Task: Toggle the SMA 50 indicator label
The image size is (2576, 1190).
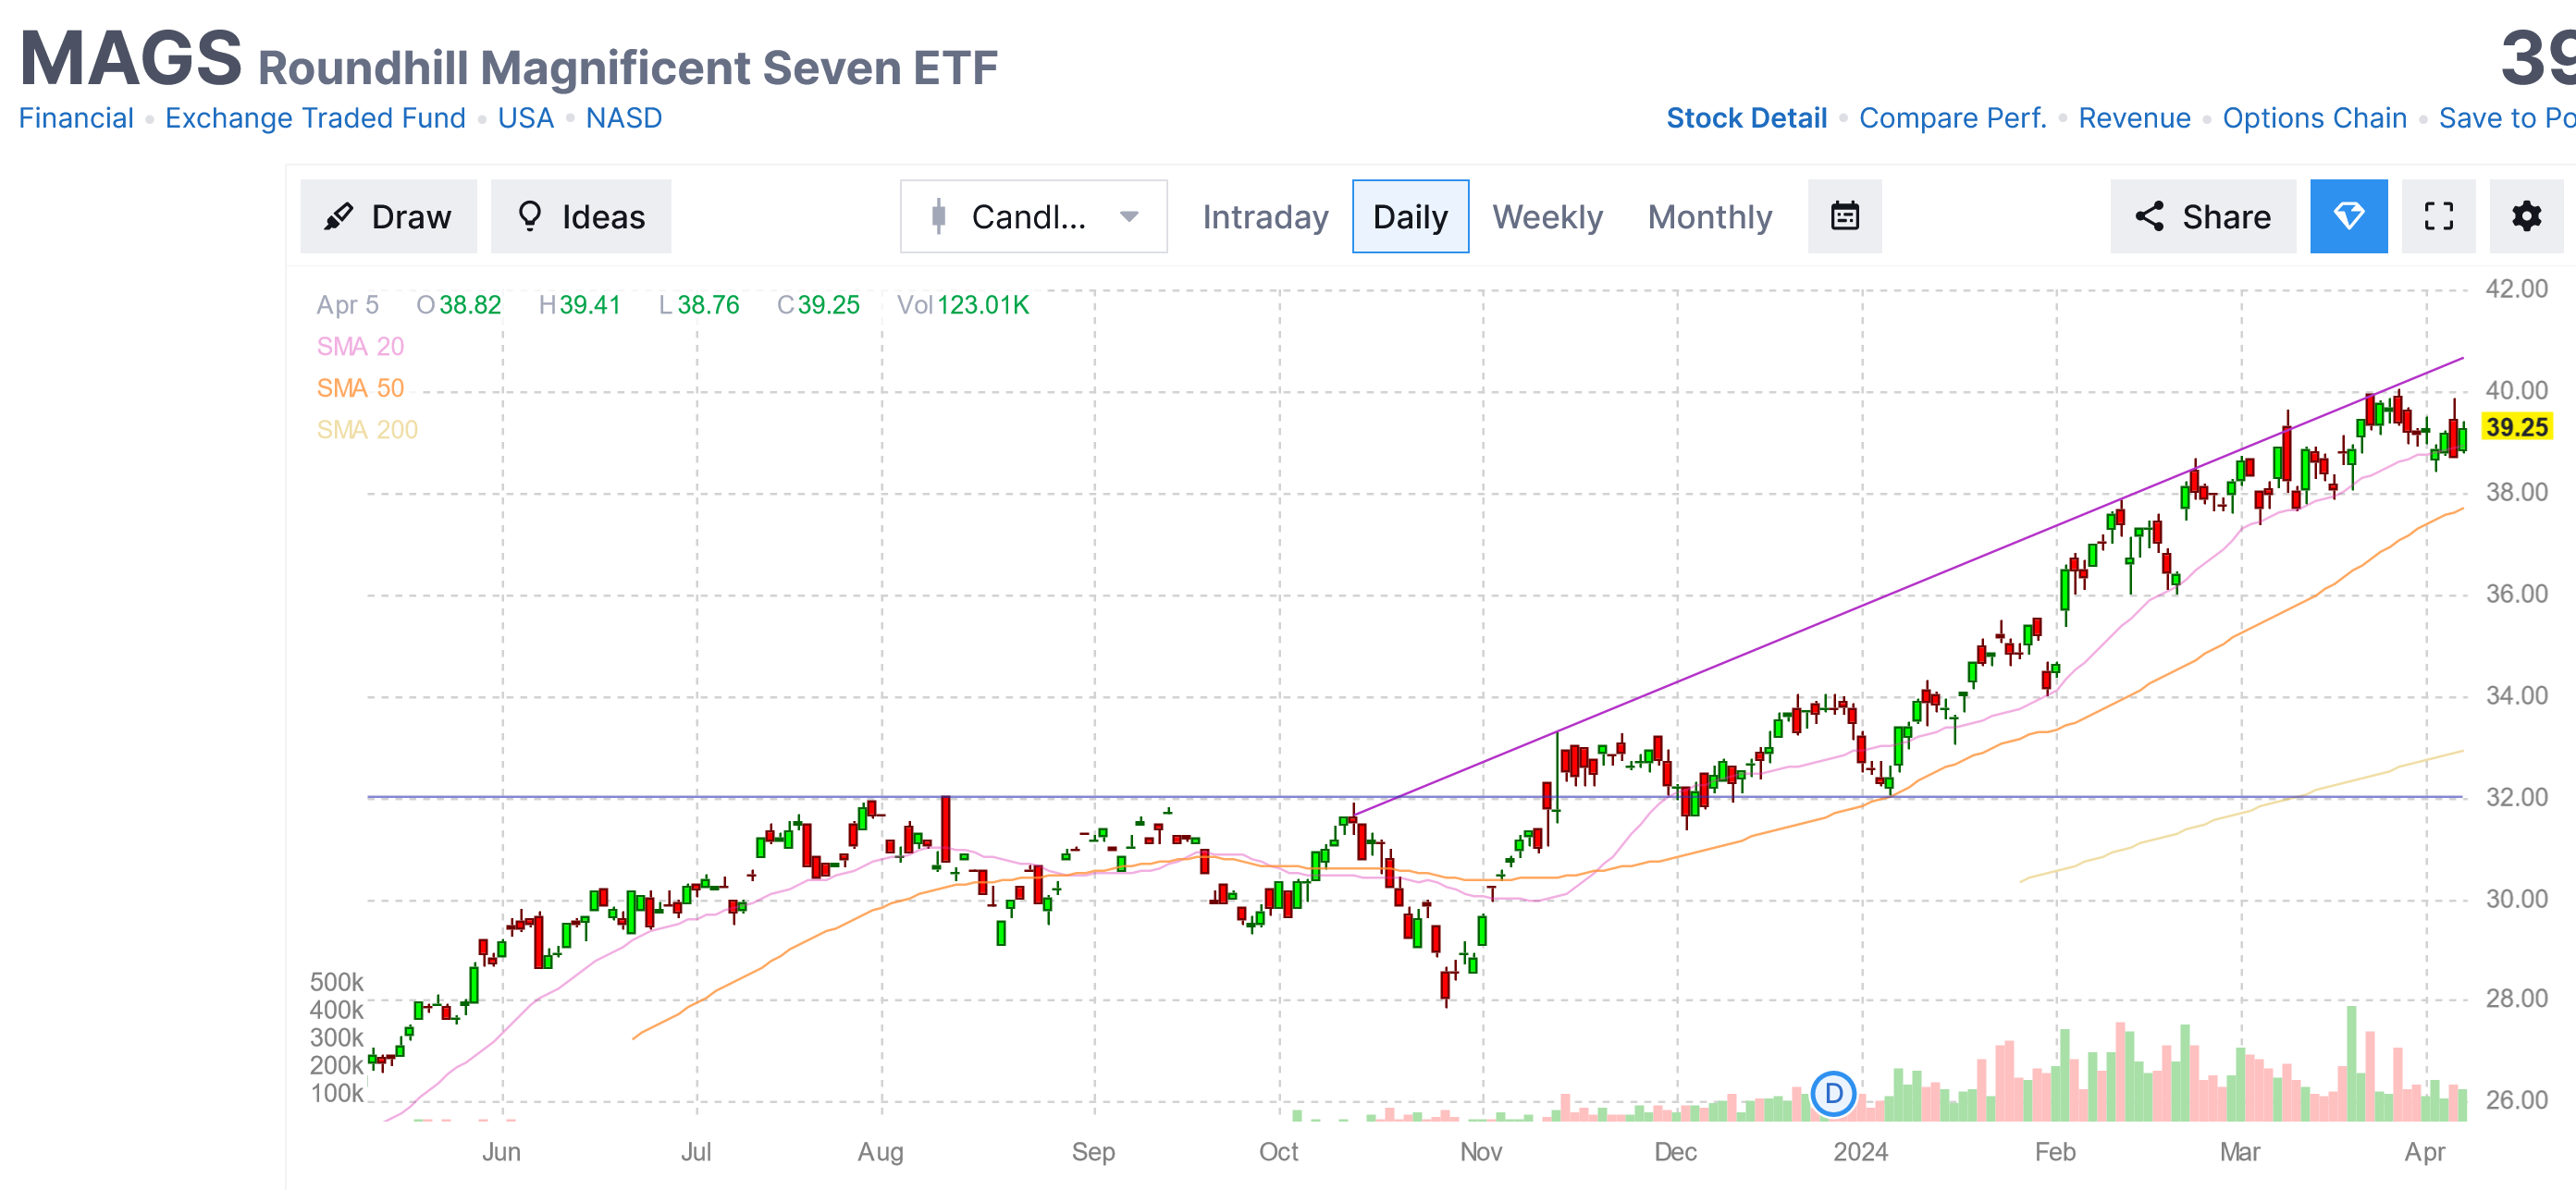Action: (x=360, y=388)
